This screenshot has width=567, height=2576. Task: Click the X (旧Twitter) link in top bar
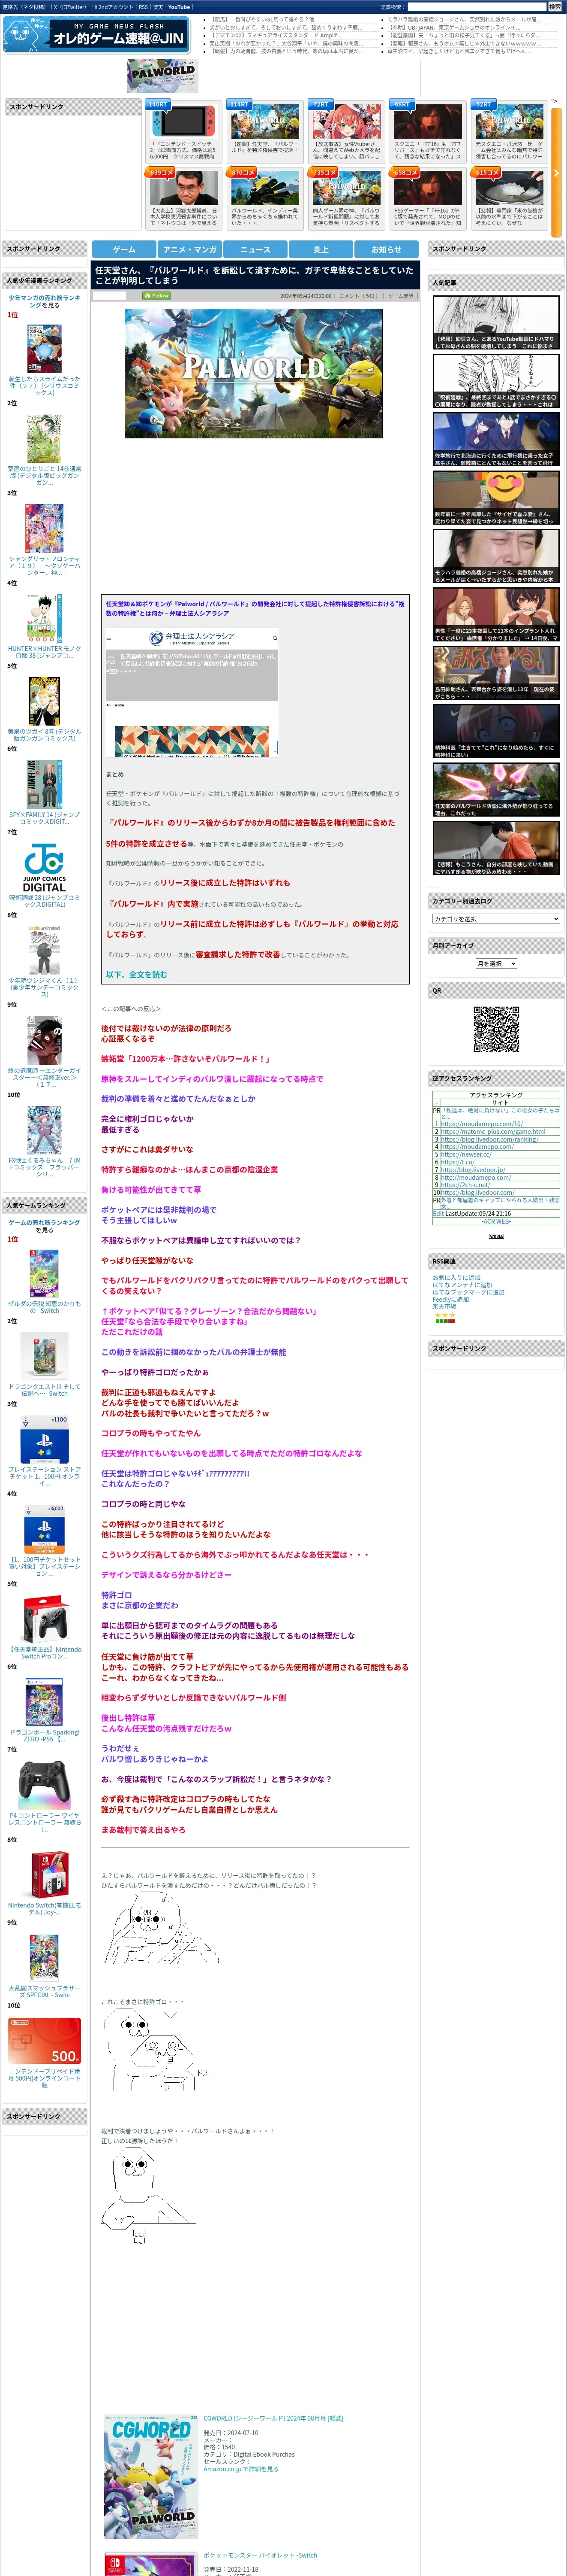coord(70,7)
